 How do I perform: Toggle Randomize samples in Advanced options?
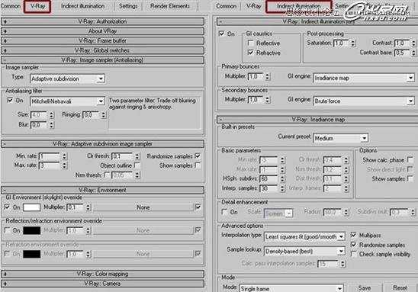point(353,245)
